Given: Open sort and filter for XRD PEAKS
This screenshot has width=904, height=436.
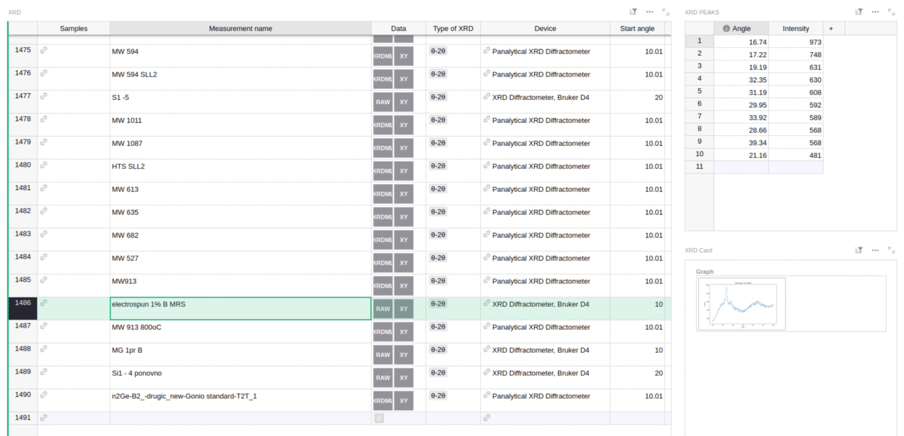Looking at the screenshot, I should [859, 11].
